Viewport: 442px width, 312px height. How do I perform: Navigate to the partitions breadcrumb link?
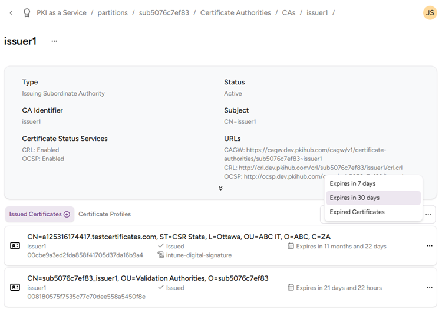point(113,12)
